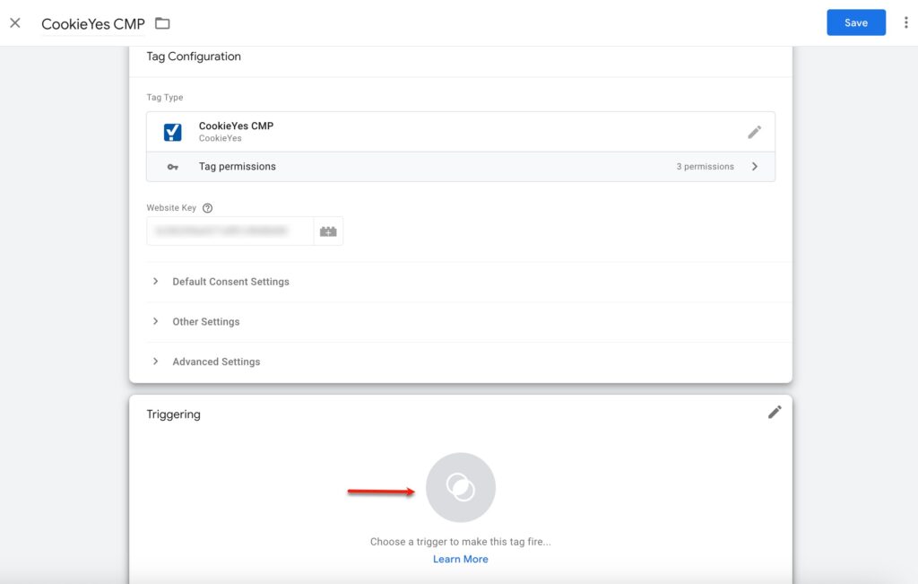Viewport: 918px width, 584px height.
Task: Expand Default Consent Settings
Action: (x=230, y=282)
